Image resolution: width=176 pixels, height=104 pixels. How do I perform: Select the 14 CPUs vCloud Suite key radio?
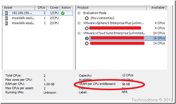click(87, 43)
